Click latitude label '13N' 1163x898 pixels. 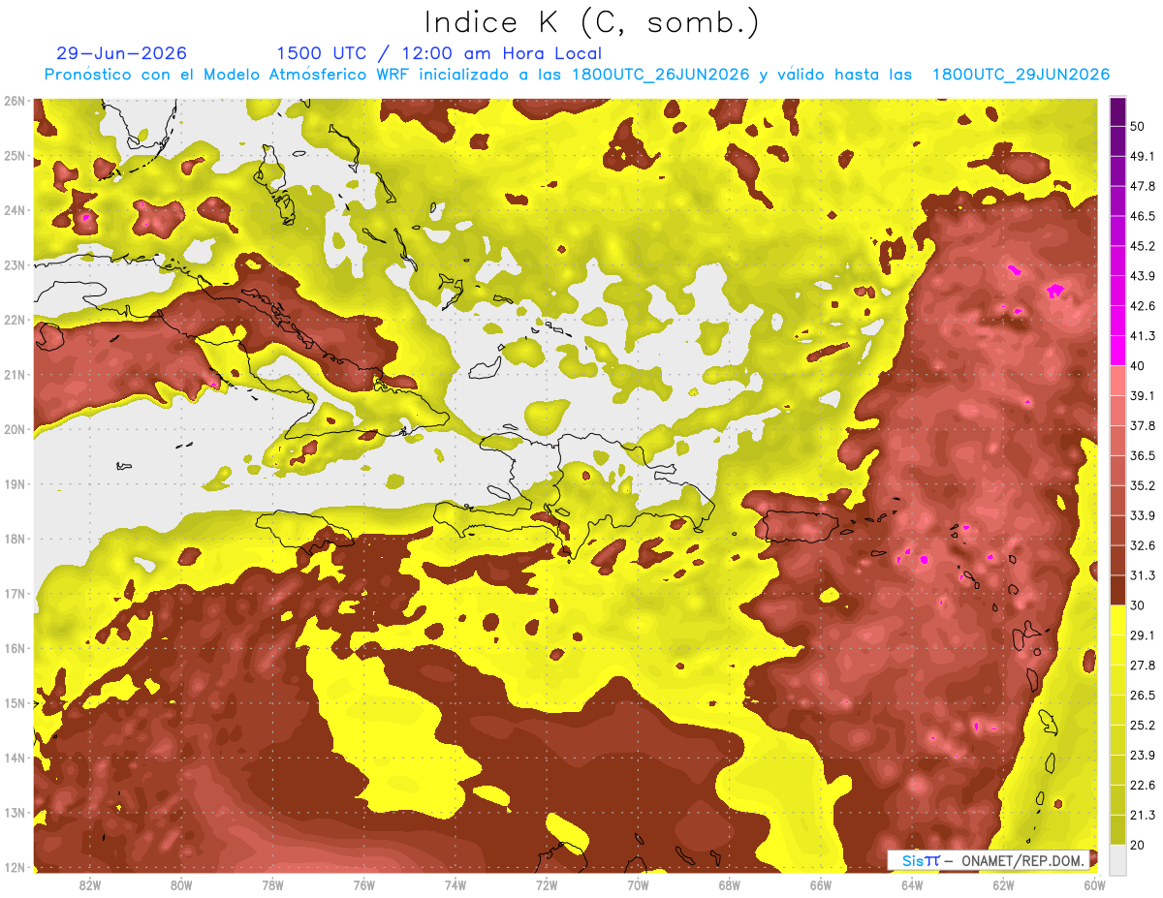point(16,813)
